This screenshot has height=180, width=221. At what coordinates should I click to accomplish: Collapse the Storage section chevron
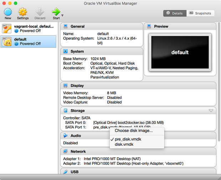(x=211, y=110)
